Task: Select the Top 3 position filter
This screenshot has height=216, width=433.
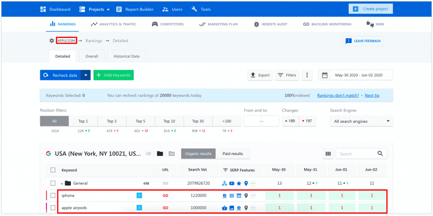Action: 112,121
